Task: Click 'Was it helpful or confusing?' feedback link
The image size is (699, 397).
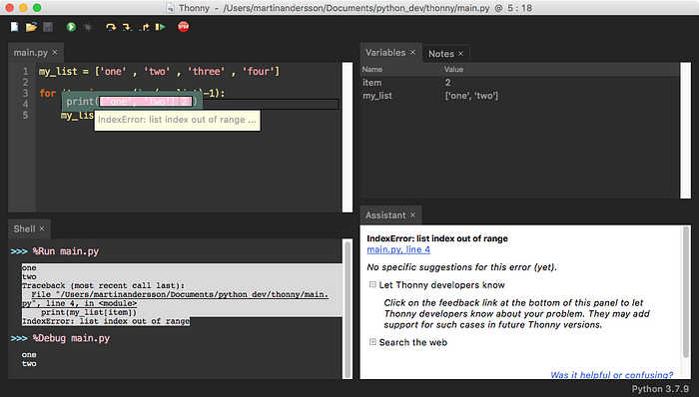Action: [x=611, y=375]
